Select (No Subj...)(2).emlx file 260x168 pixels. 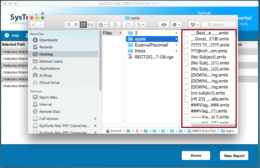click(x=207, y=69)
